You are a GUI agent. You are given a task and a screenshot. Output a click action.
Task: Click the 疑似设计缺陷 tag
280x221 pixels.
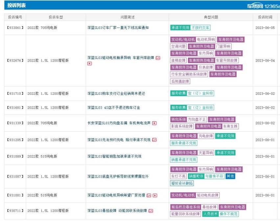pyautogui.click(x=182, y=183)
